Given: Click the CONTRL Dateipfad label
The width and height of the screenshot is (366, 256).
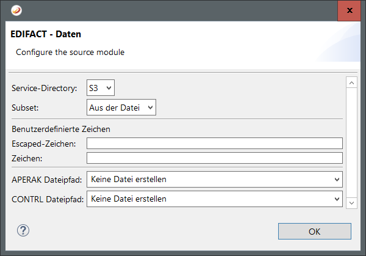Looking at the screenshot, I should pyautogui.click(x=47, y=199).
